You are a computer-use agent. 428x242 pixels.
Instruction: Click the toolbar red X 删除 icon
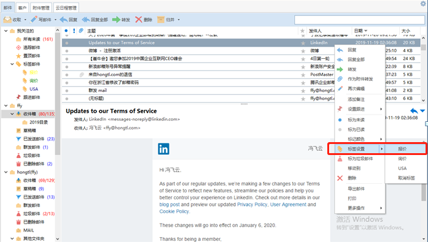139,20
